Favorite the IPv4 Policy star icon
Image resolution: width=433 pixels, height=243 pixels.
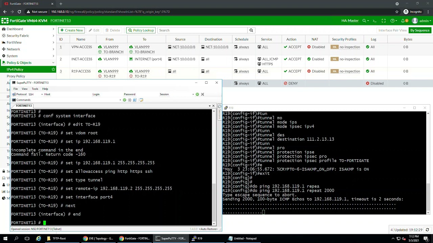[x=53, y=69]
